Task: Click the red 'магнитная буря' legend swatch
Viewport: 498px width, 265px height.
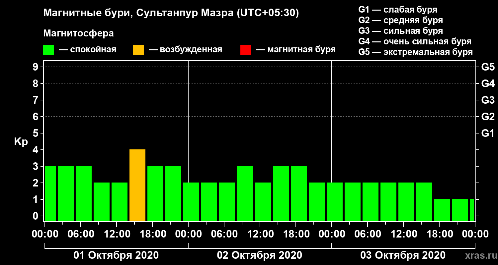Action: pyautogui.click(x=246, y=50)
